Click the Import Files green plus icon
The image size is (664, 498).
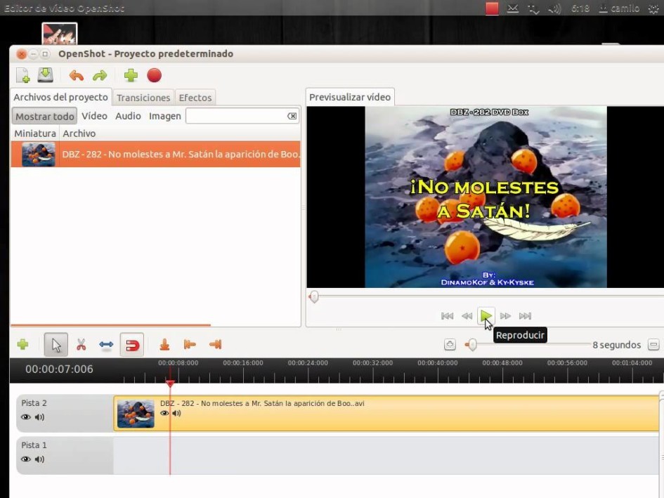(130, 75)
